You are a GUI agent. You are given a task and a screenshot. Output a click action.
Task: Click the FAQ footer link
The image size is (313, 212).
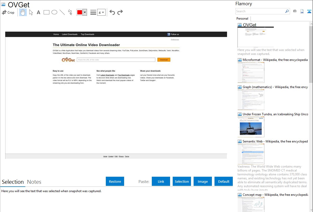pos(116,157)
